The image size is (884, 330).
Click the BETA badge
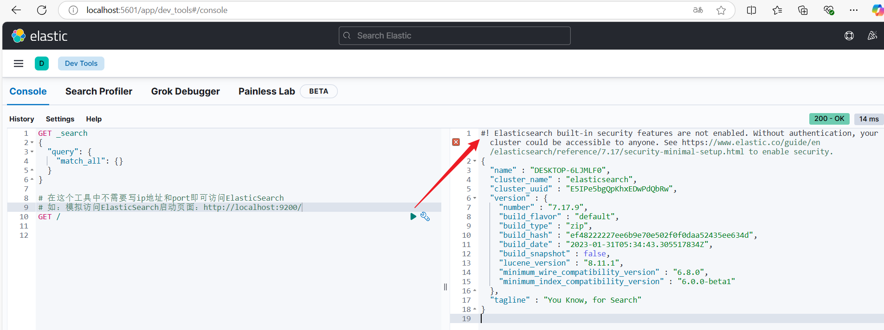[319, 91]
